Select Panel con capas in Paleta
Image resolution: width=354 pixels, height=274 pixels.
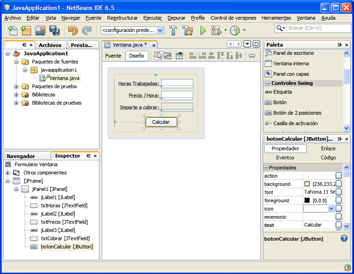pyautogui.click(x=291, y=74)
